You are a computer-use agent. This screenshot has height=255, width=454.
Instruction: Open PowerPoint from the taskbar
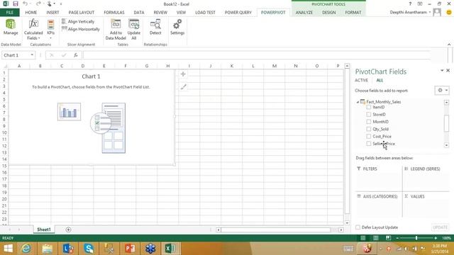pyautogui.click(x=130, y=249)
